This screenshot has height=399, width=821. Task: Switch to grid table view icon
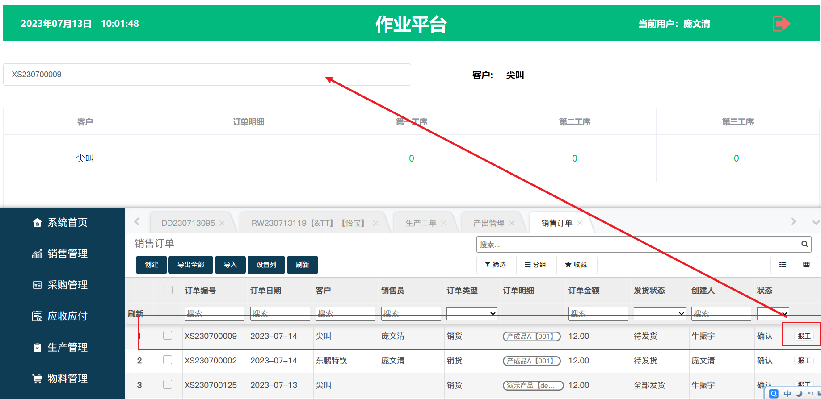(x=806, y=265)
